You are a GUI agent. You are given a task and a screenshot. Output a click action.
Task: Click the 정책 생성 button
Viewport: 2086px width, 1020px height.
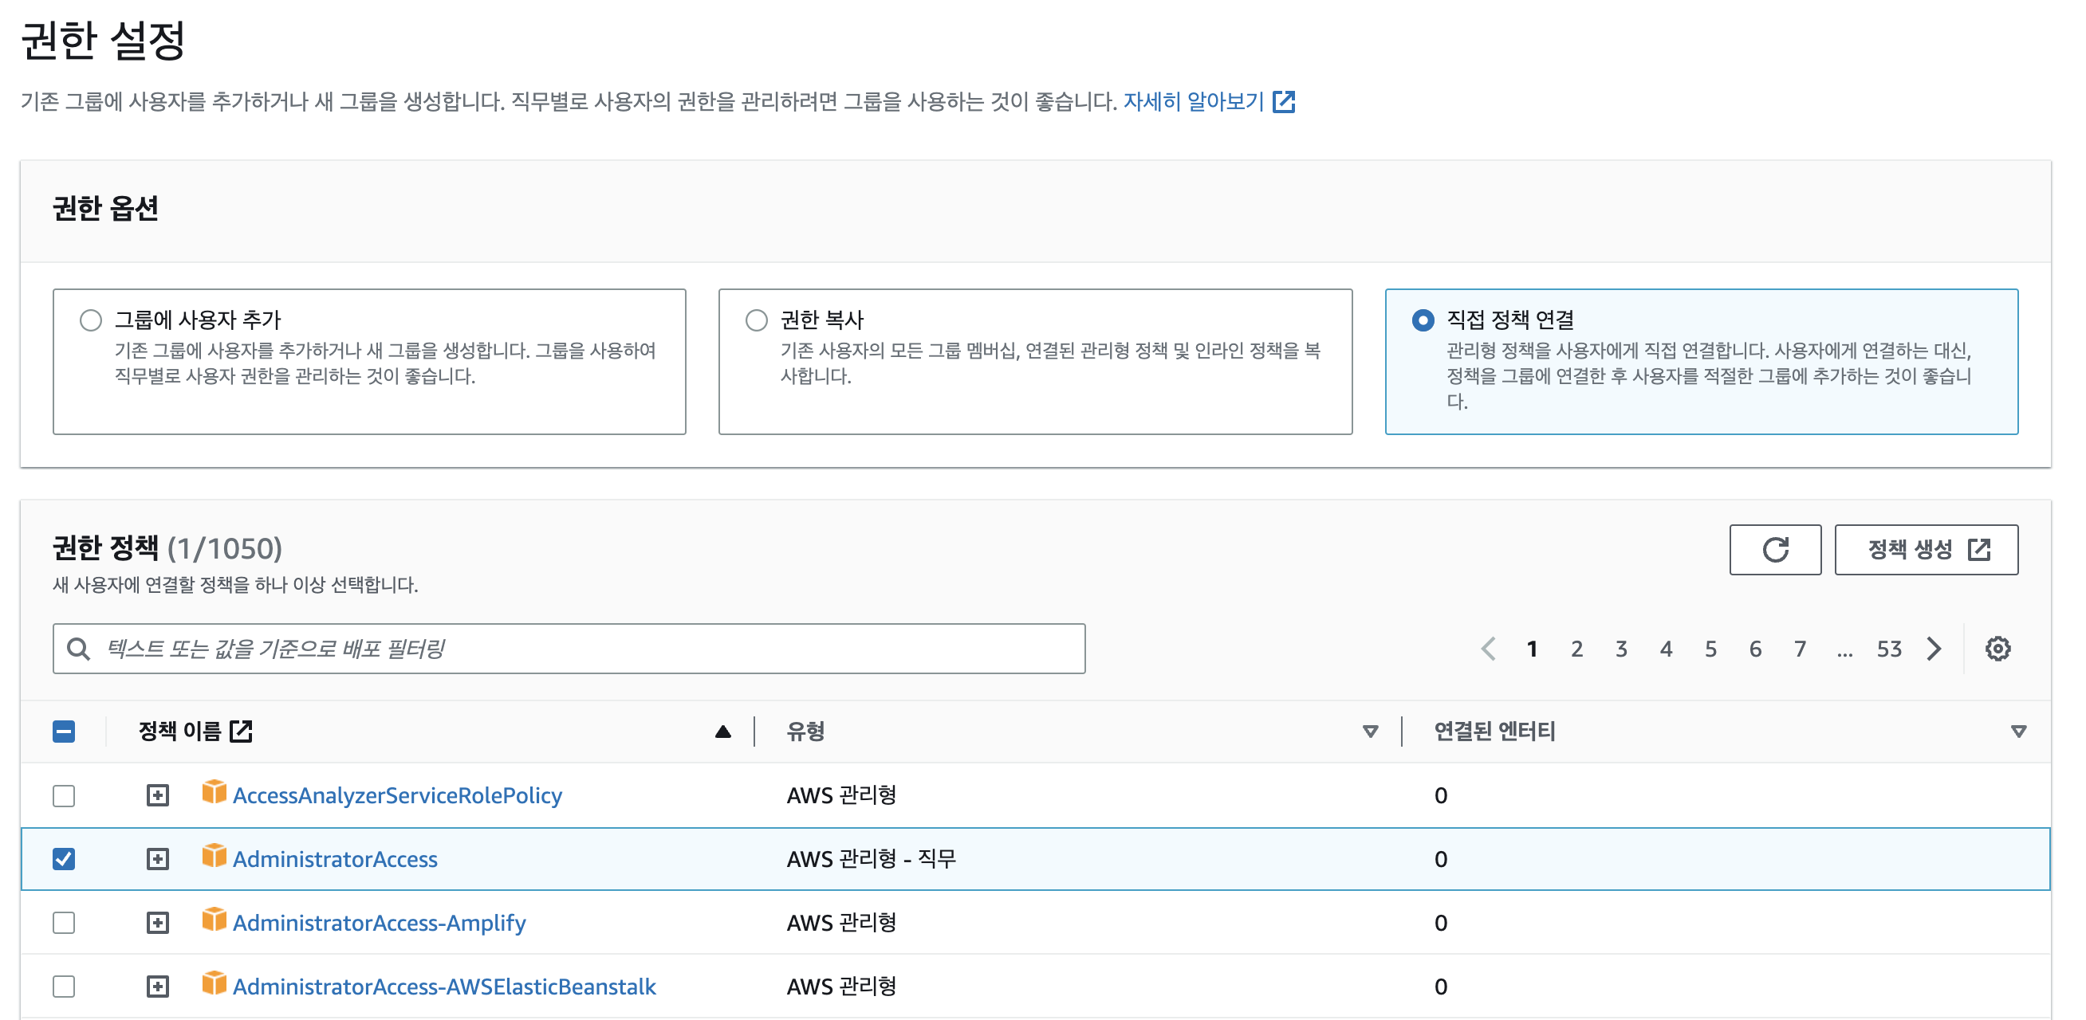click(1926, 550)
